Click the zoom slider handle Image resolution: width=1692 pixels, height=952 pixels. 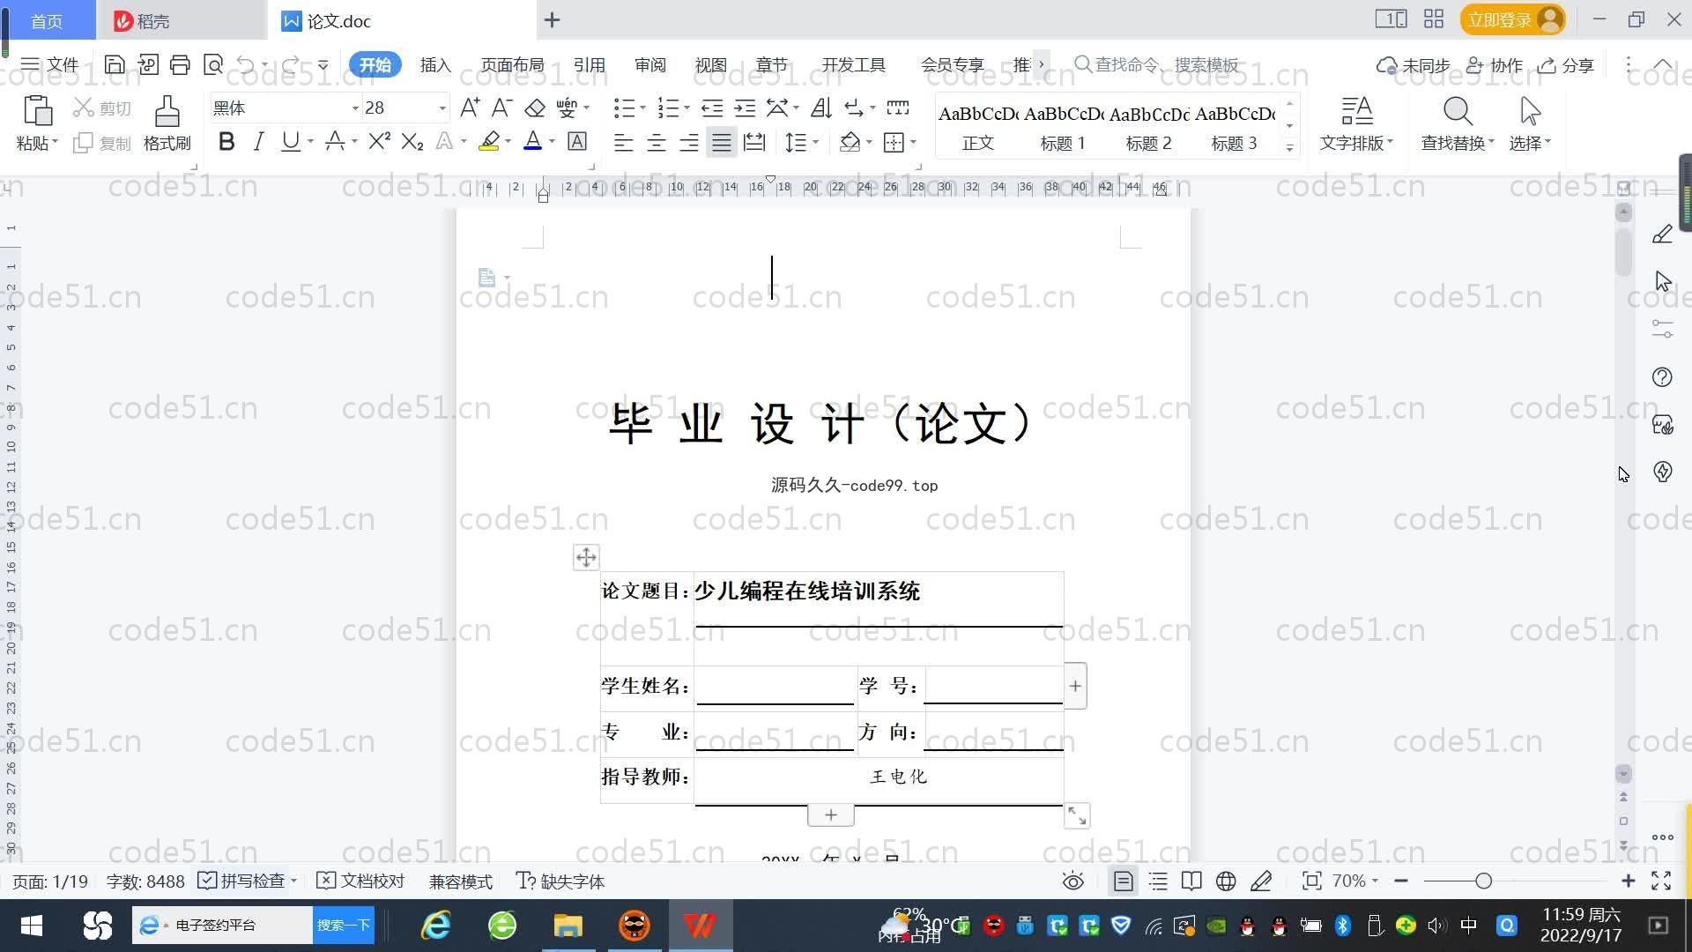[x=1483, y=881]
